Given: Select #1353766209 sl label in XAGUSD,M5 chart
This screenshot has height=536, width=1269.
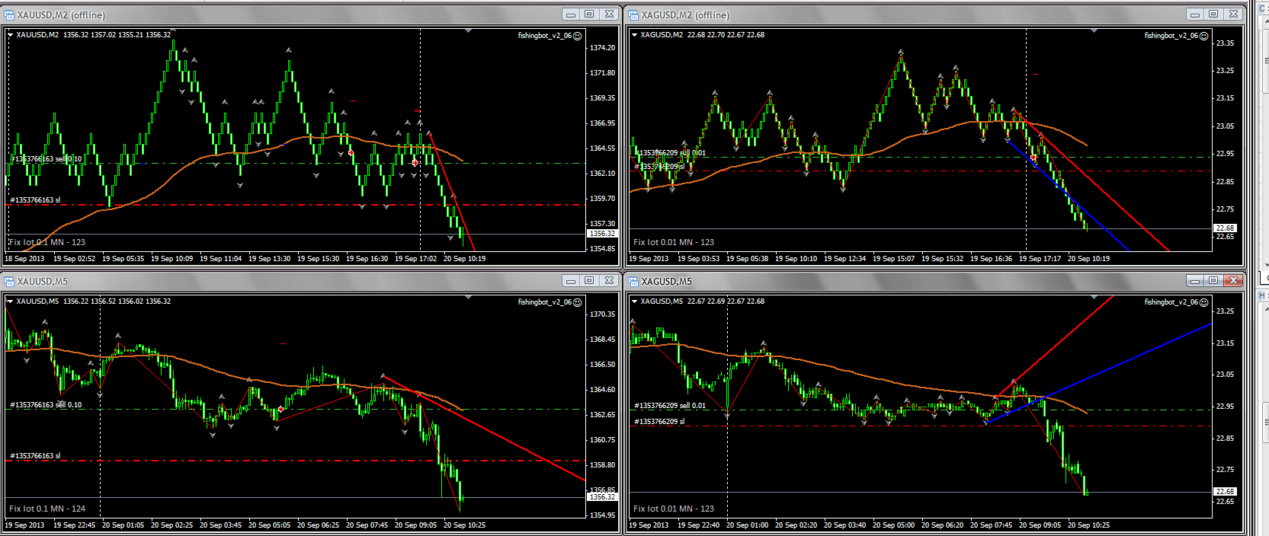Looking at the screenshot, I should click(x=660, y=422).
